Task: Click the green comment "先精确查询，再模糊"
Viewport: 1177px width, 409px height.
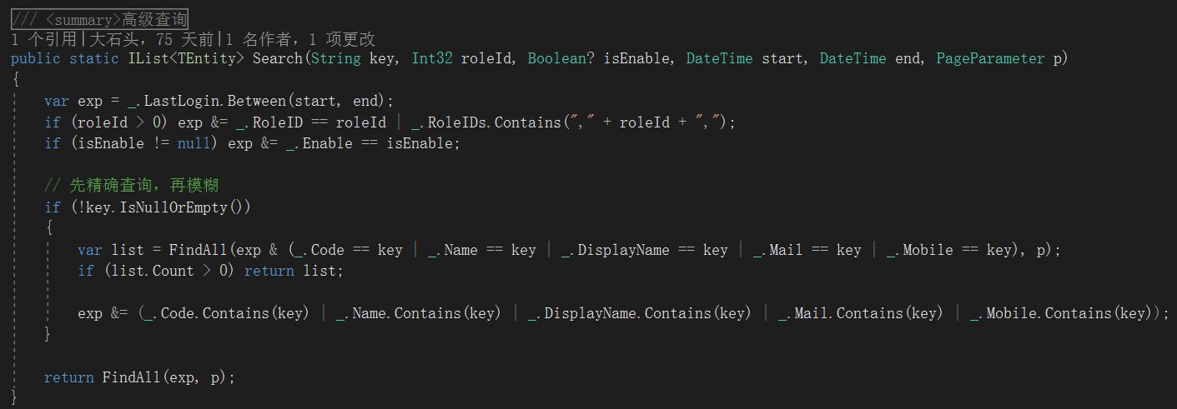Action: tap(132, 185)
